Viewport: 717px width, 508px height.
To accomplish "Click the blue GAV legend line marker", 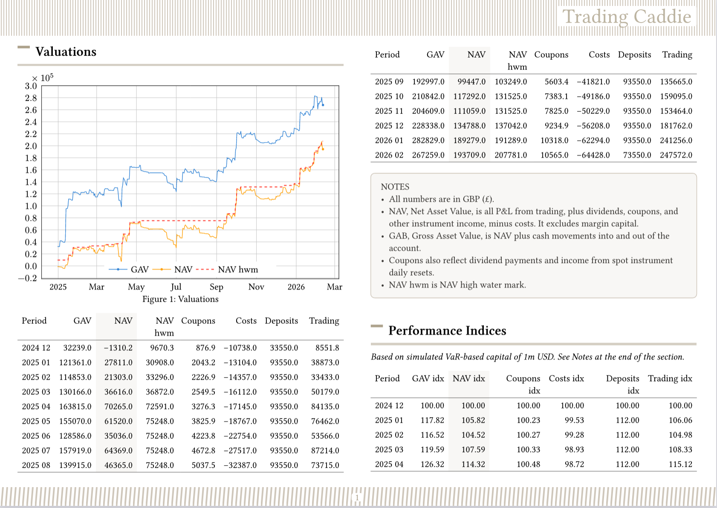I will click(x=118, y=269).
